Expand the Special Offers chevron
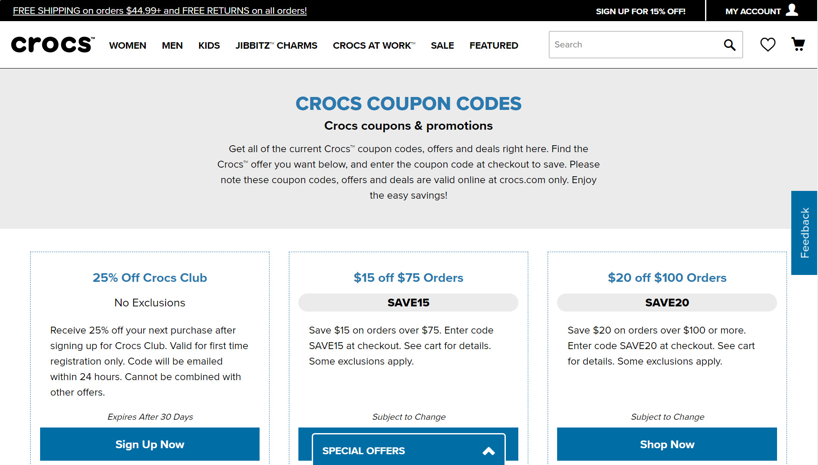The height and width of the screenshot is (465, 818). (x=489, y=451)
